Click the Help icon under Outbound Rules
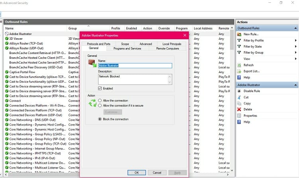The image size is (299, 178). (239, 77)
